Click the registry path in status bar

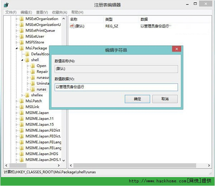point(50,172)
